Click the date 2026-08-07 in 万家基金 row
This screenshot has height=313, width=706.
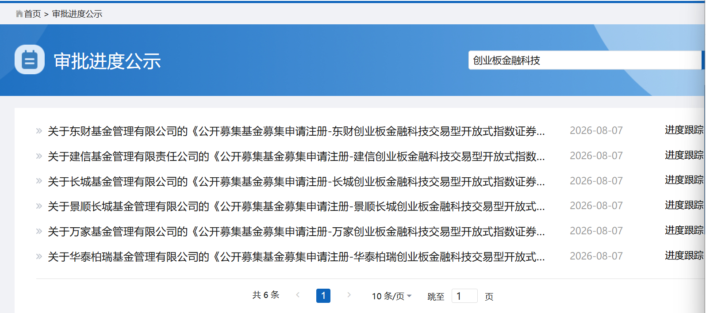[x=596, y=231]
